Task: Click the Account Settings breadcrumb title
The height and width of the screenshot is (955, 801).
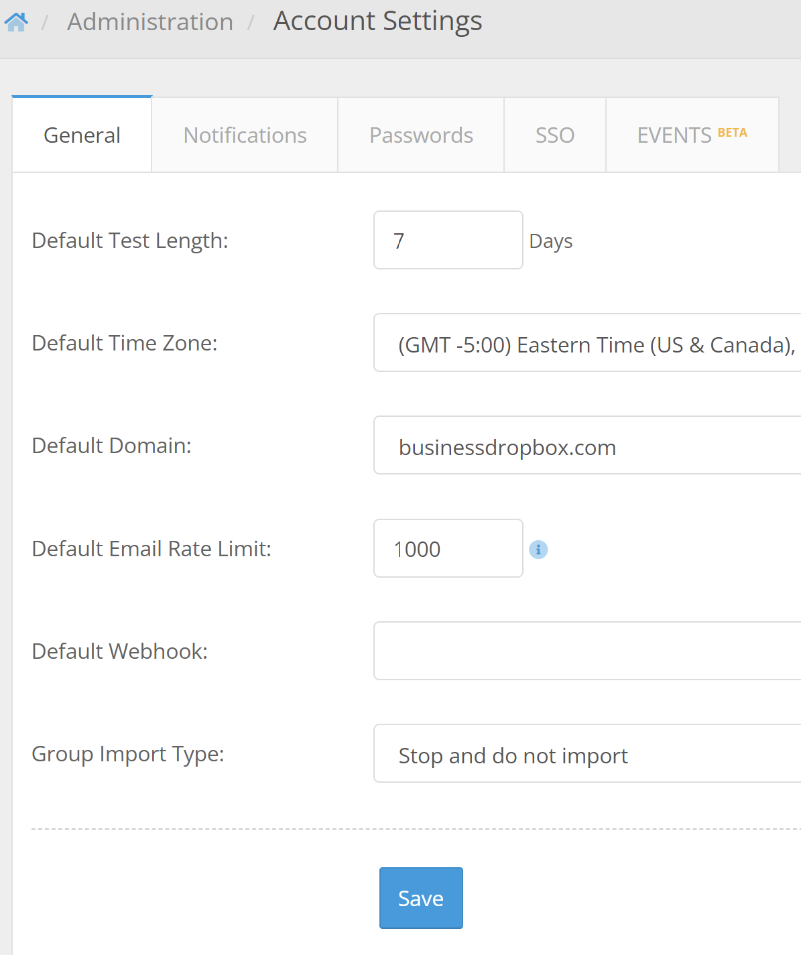Action: click(x=377, y=21)
